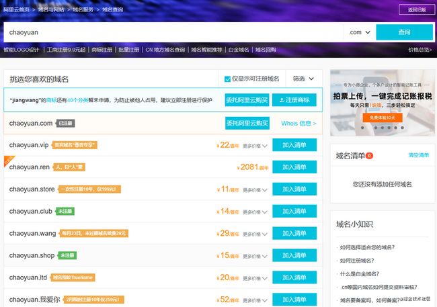Expand 更多价格 for chaoyuan.我爱你

[x=255, y=300]
